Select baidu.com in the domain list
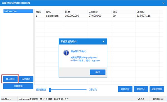 tap(18, 11)
